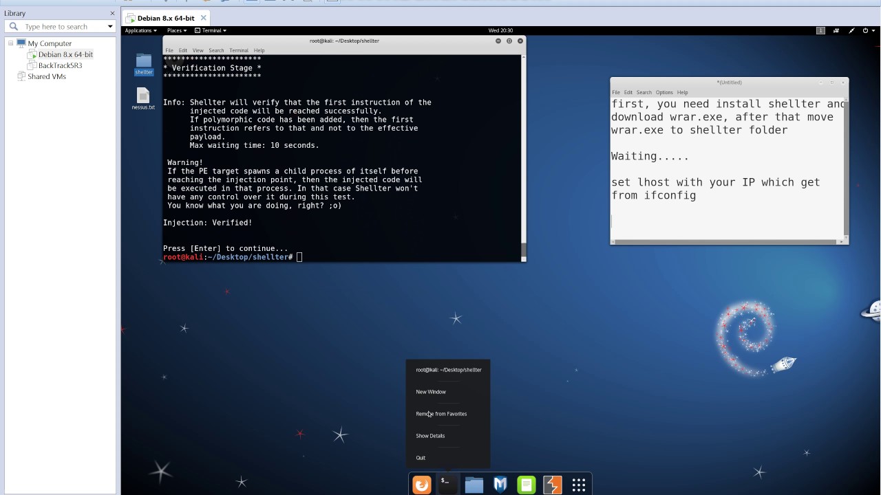Click the screen recorder icon in the top bar
Screen dimensions: 881x495
[x=836, y=30]
